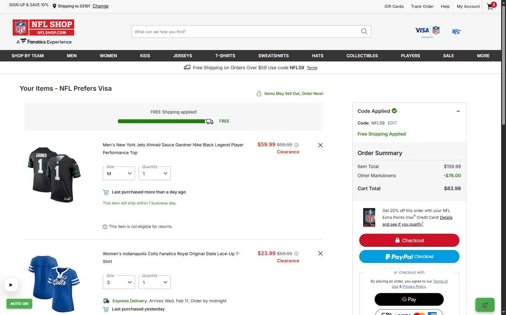Open Size dropdown for Jets top
Viewport: 506px width, 315px height.
pyautogui.click(x=119, y=174)
